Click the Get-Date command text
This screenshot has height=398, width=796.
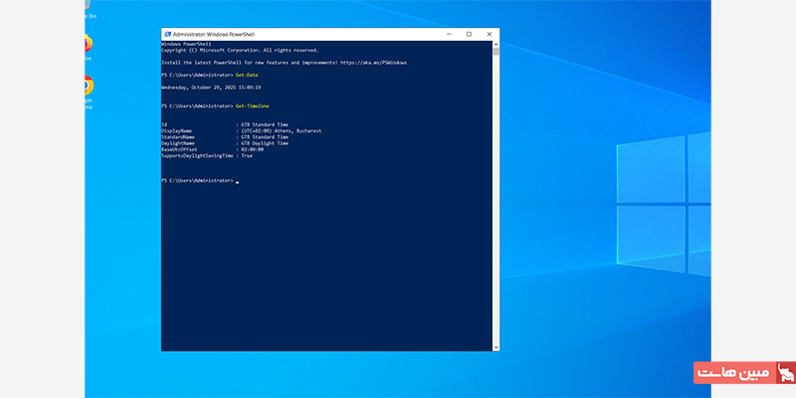[247, 75]
